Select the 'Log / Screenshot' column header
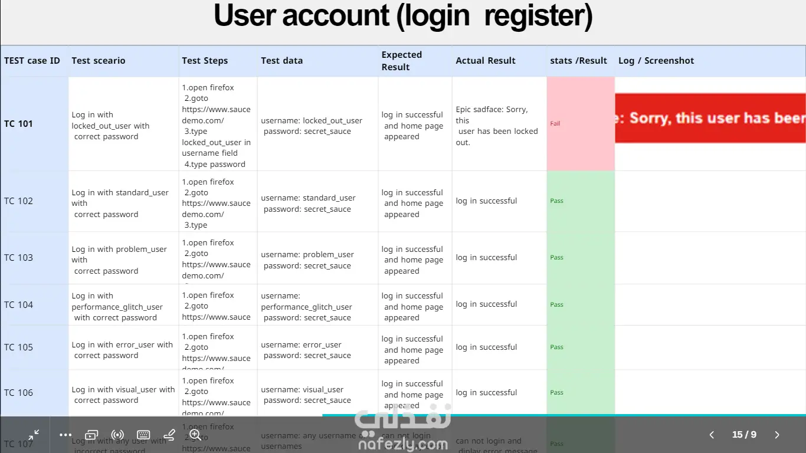 tap(656, 61)
